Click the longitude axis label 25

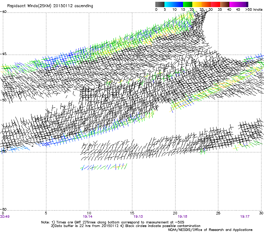tap(218, 213)
